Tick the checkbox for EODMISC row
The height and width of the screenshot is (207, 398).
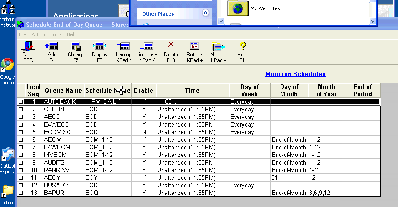click(x=21, y=132)
